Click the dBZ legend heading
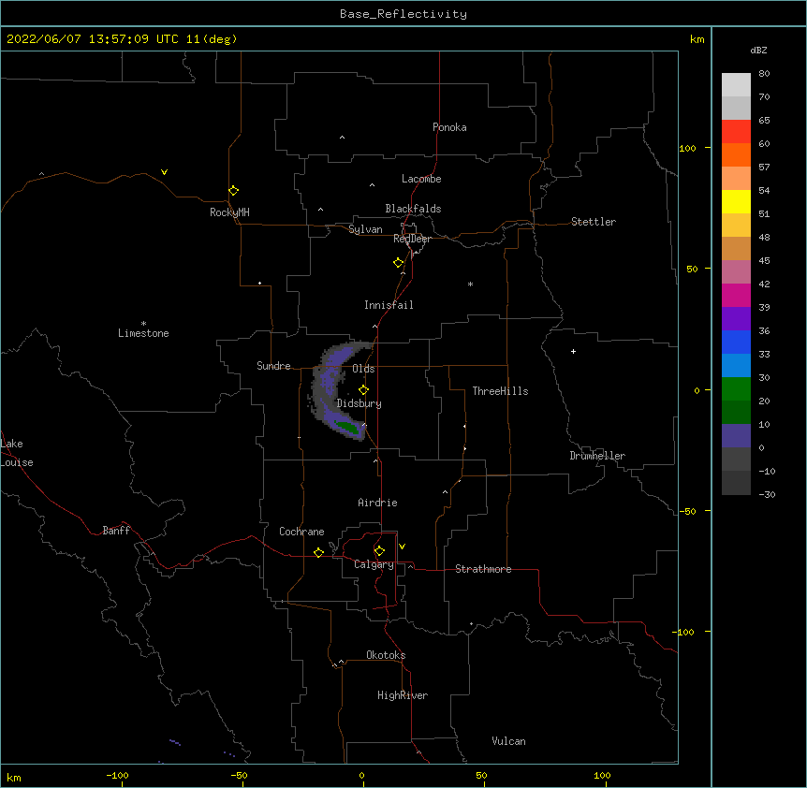 (x=758, y=51)
